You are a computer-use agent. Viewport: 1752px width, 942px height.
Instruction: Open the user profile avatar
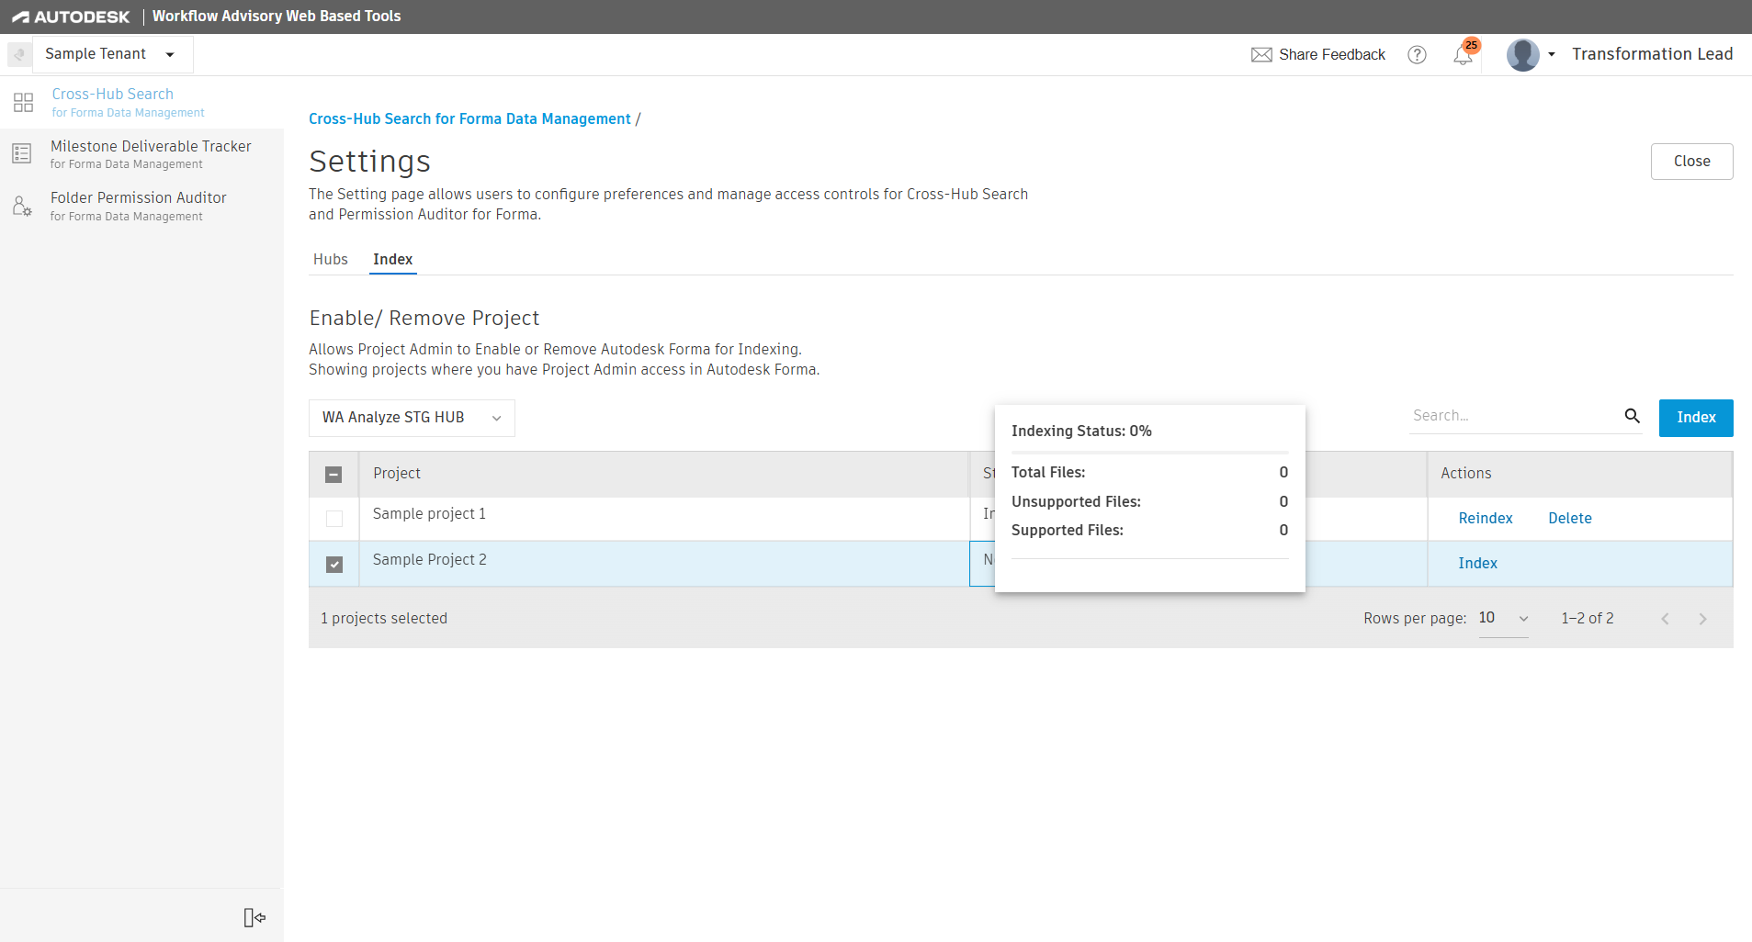[x=1522, y=55]
